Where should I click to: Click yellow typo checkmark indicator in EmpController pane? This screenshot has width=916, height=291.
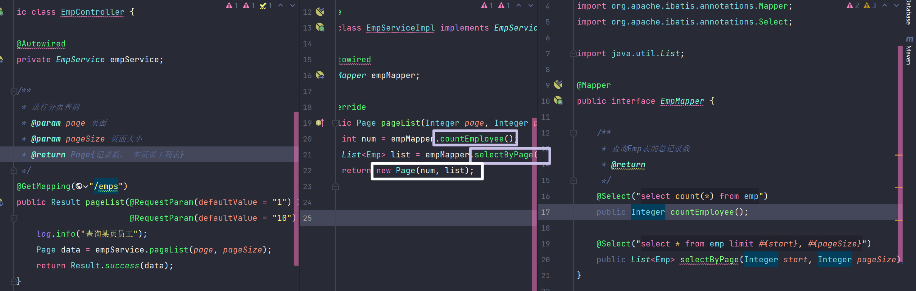(x=266, y=5)
